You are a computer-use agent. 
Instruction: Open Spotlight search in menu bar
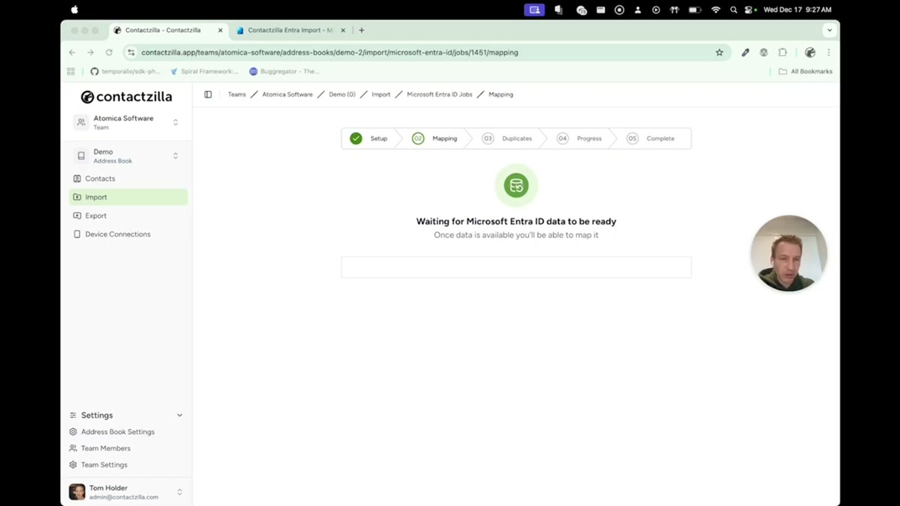tap(733, 10)
